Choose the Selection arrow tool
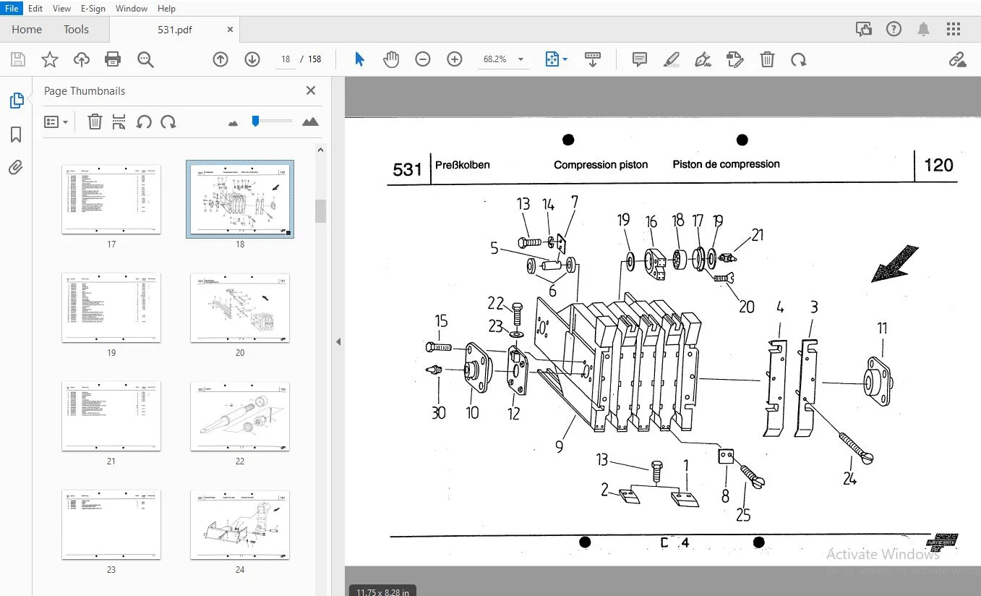Screen dimensions: 981x596 coord(359,59)
